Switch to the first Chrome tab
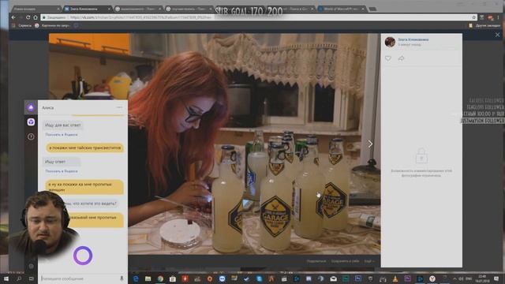 [36, 9]
